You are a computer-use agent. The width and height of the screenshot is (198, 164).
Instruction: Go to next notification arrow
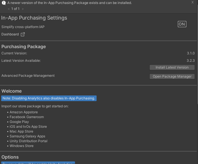click(23, 9)
